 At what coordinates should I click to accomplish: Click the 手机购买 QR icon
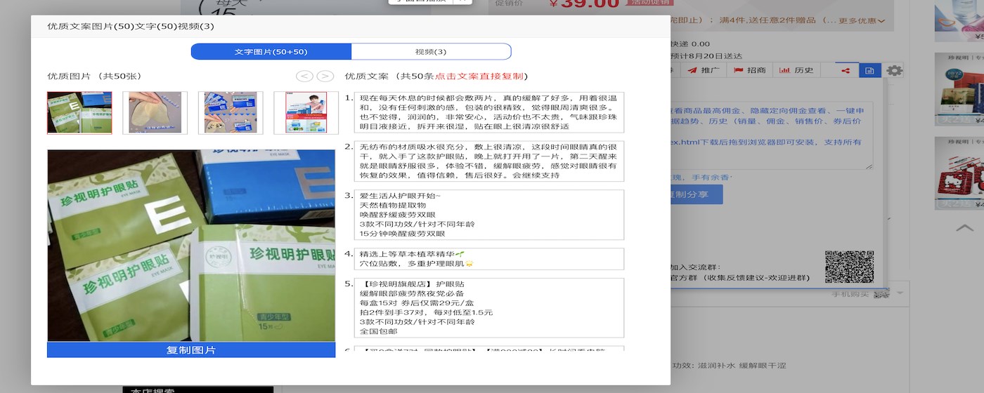coord(881,293)
